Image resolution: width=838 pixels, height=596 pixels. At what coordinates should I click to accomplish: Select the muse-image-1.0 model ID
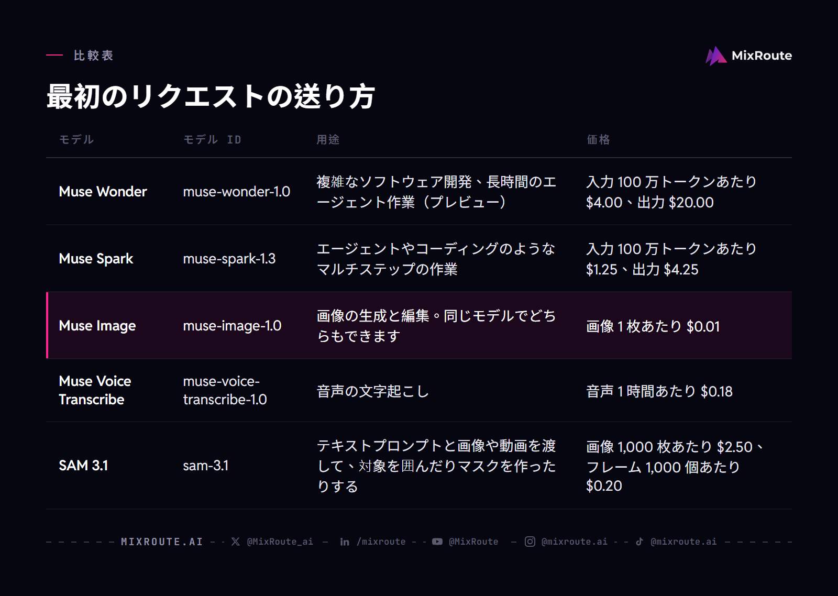click(232, 326)
